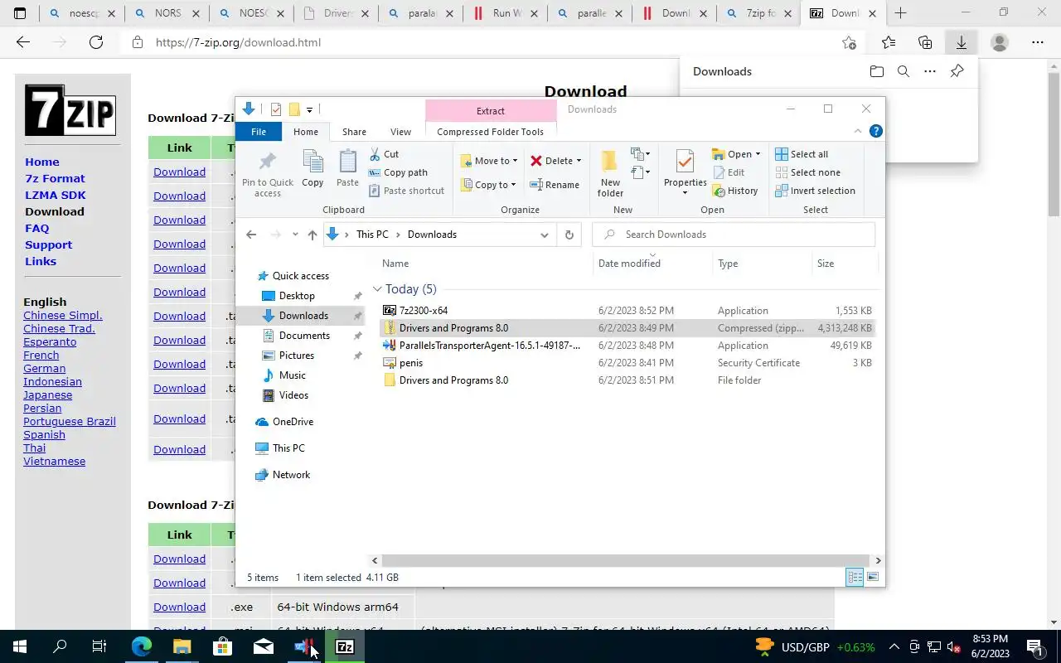Click Edge Downloads toolbar button

[962, 42]
